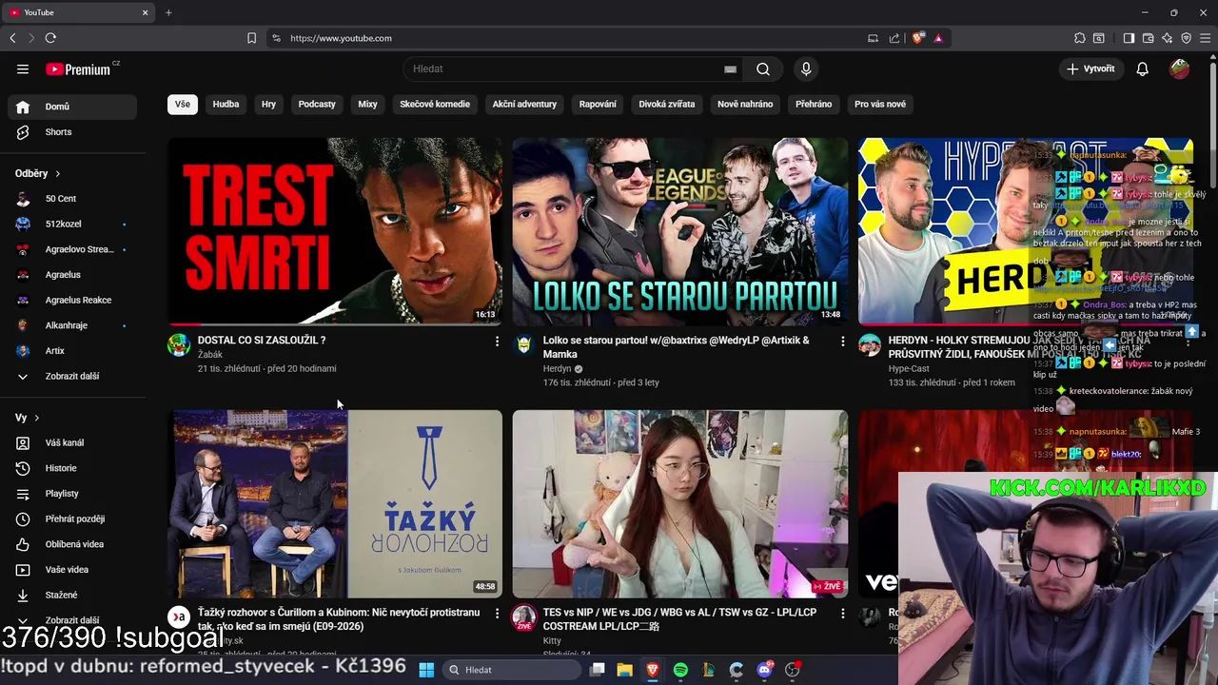The height and width of the screenshot is (685, 1218).
Task: Expand the Vy section chevron
Action: [37, 418]
